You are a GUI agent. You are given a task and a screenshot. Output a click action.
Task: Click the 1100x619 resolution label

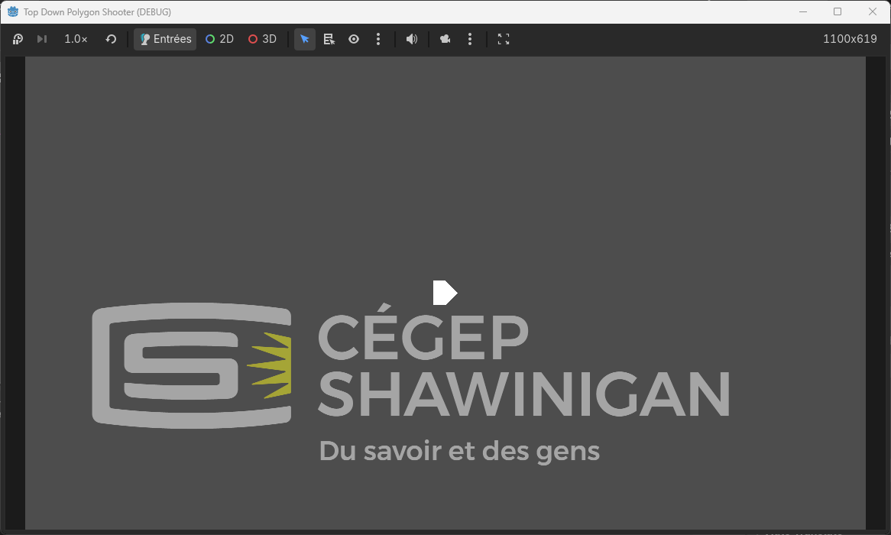click(850, 39)
